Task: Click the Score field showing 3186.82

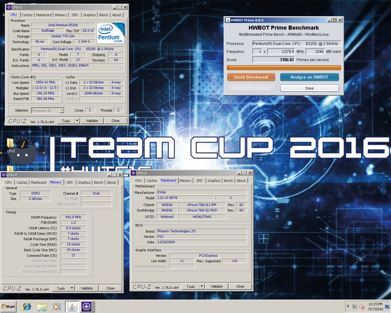Action: point(273,60)
